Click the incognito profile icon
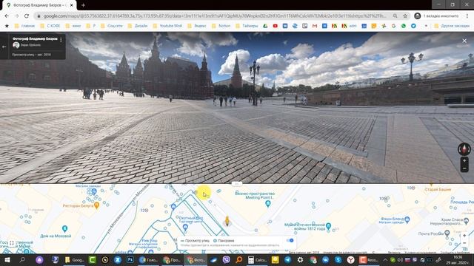 [418, 16]
